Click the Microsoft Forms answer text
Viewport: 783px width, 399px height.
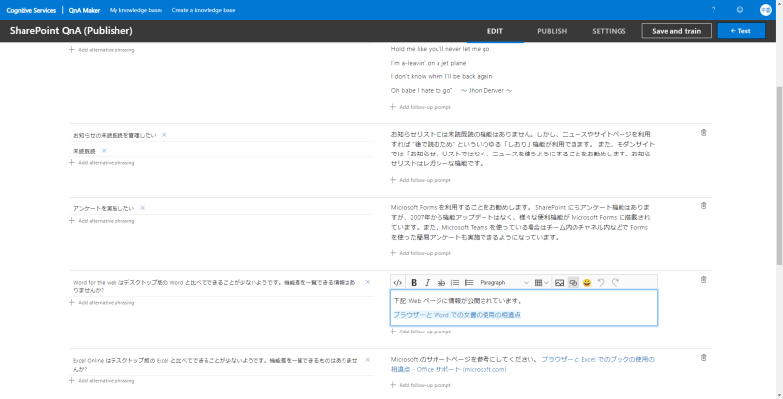pos(521,222)
